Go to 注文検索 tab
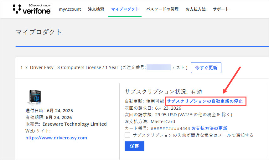This screenshot has height=160, width=269. (96, 9)
